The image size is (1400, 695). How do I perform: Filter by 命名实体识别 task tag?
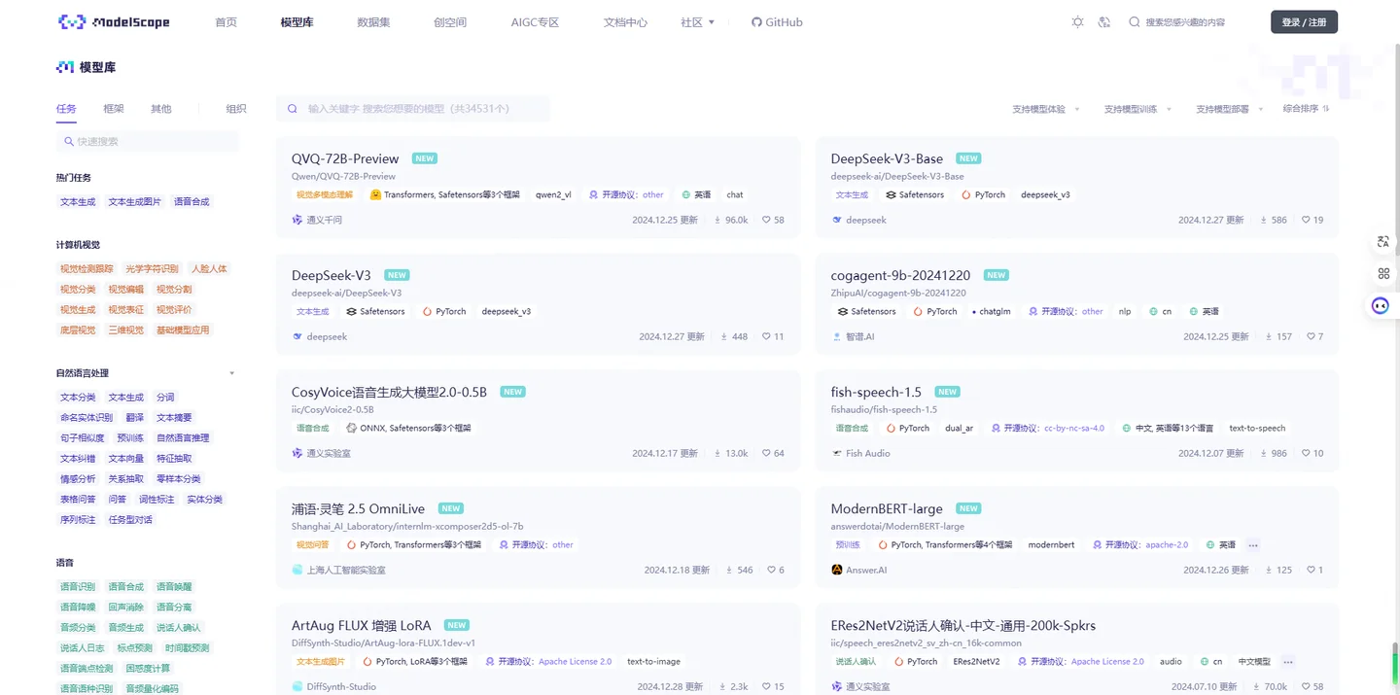pos(87,418)
